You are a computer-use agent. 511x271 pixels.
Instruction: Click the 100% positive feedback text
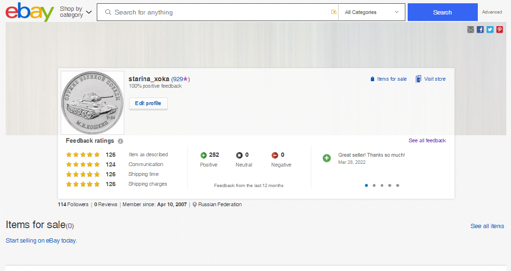(x=155, y=86)
